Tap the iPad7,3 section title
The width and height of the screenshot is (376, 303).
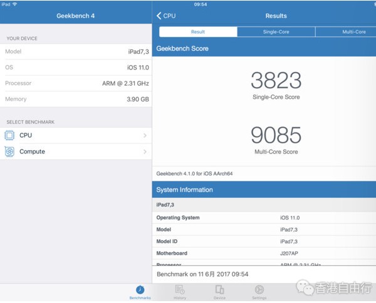165,205
